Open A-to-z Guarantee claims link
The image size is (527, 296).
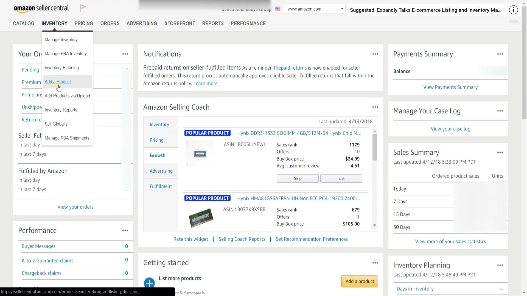47,261
